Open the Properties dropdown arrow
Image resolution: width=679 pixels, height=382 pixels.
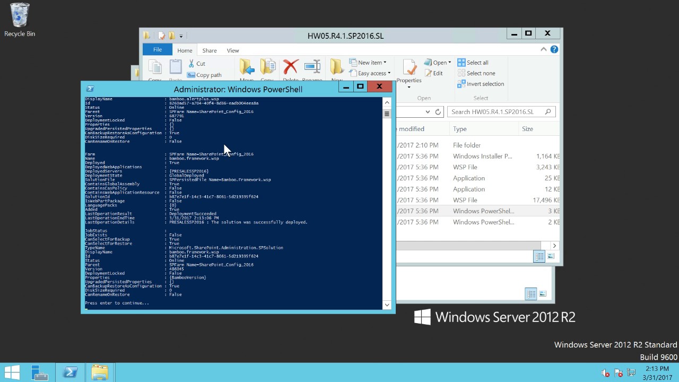click(x=409, y=87)
